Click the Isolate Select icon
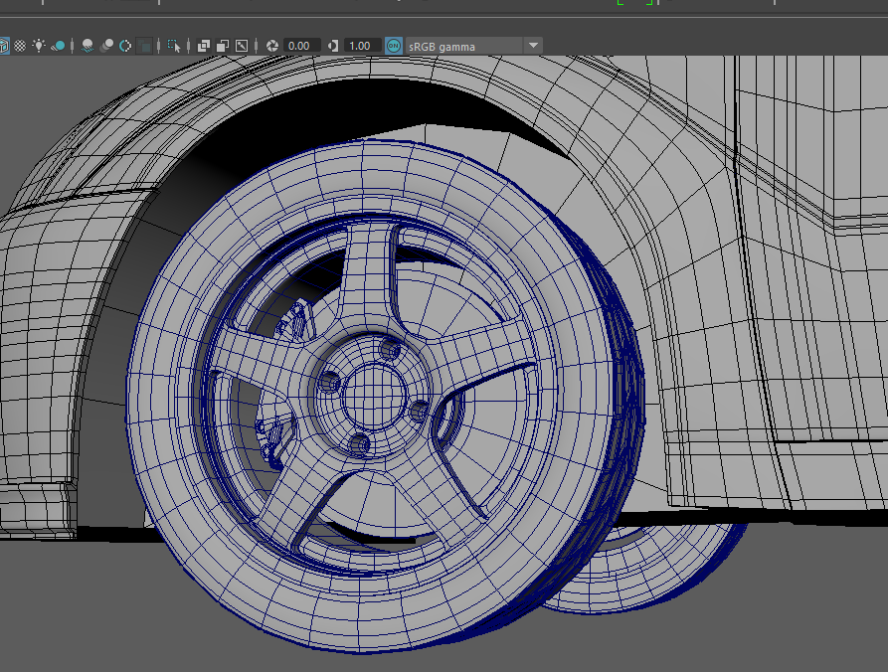Viewport: 888px width, 672px height. point(175,46)
